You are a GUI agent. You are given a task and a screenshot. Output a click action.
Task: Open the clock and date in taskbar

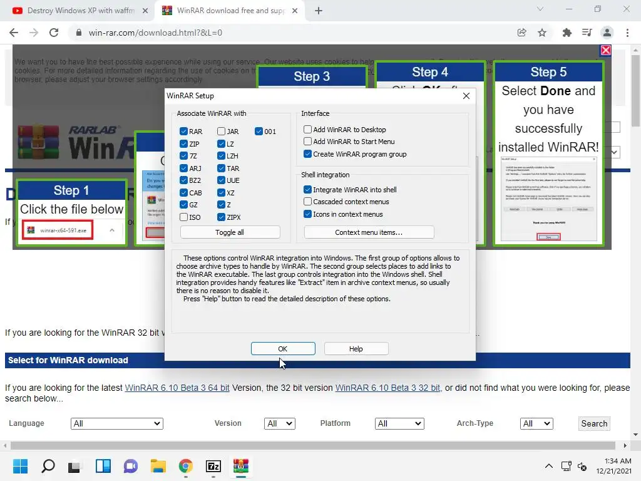click(x=613, y=466)
